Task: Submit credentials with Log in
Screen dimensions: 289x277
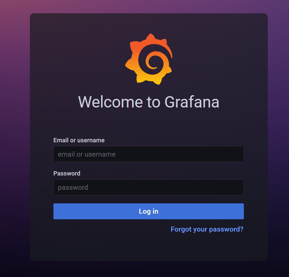Action: pyautogui.click(x=149, y=211)
